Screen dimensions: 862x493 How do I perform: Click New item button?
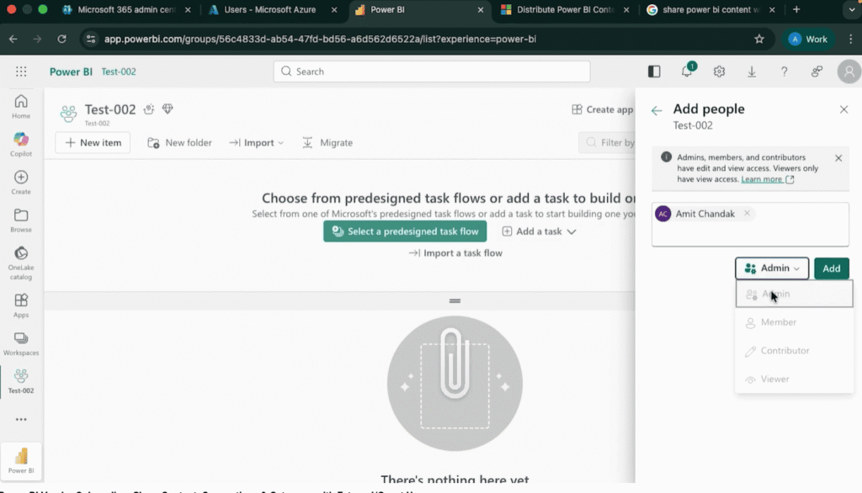(93, 142)
